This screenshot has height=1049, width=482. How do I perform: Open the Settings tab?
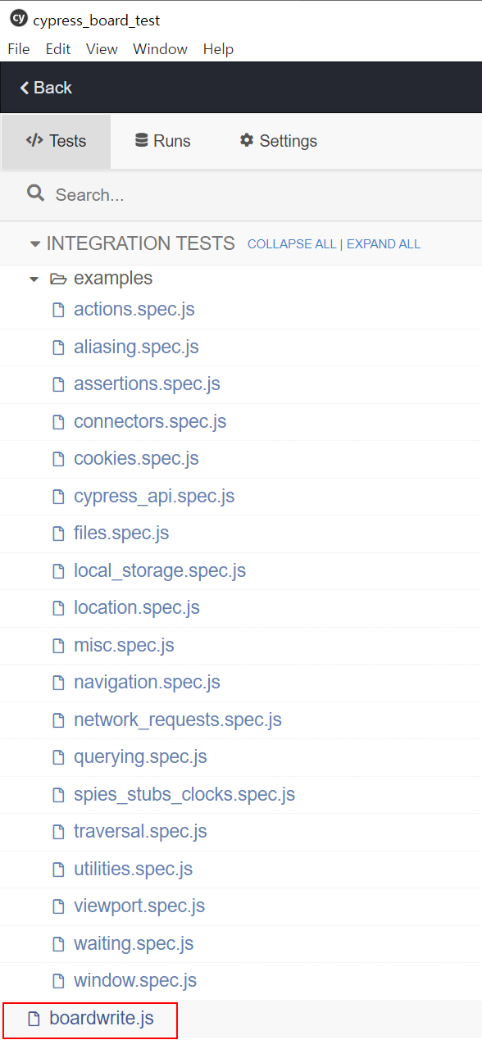(x=278, y=141)
